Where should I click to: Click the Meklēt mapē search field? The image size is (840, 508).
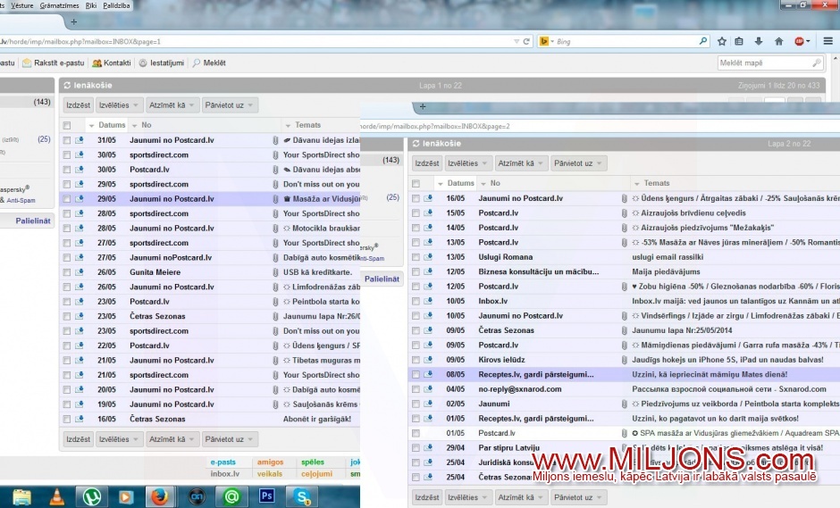tap(765, 63)
